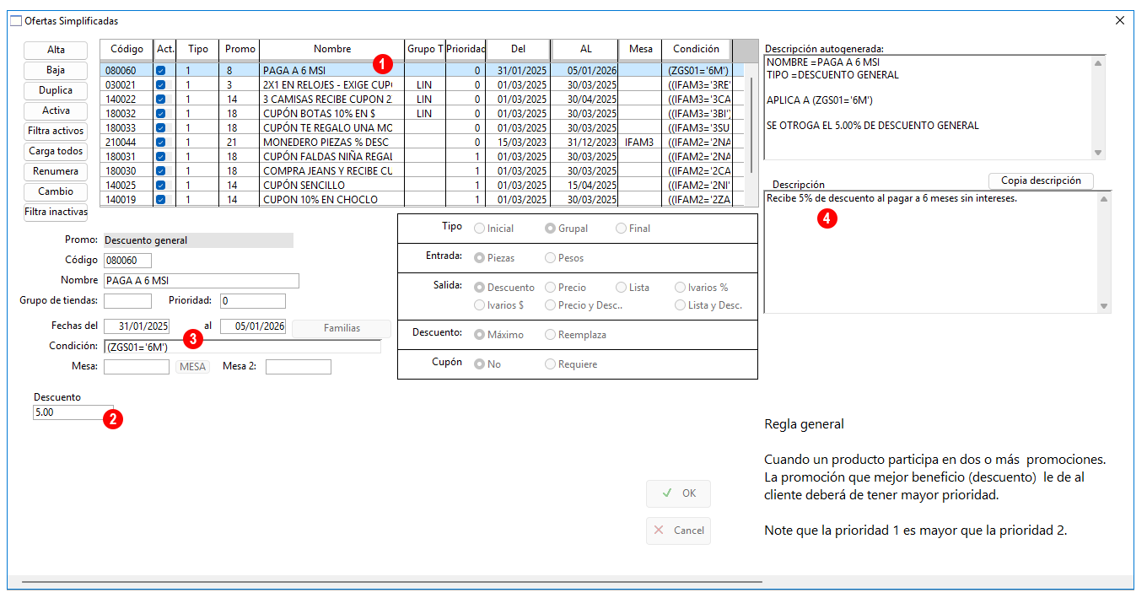The width and height of the screenshot is (1147, 598).
Task: Click the Cancel button with red X
Action: (x=678, y=531)
